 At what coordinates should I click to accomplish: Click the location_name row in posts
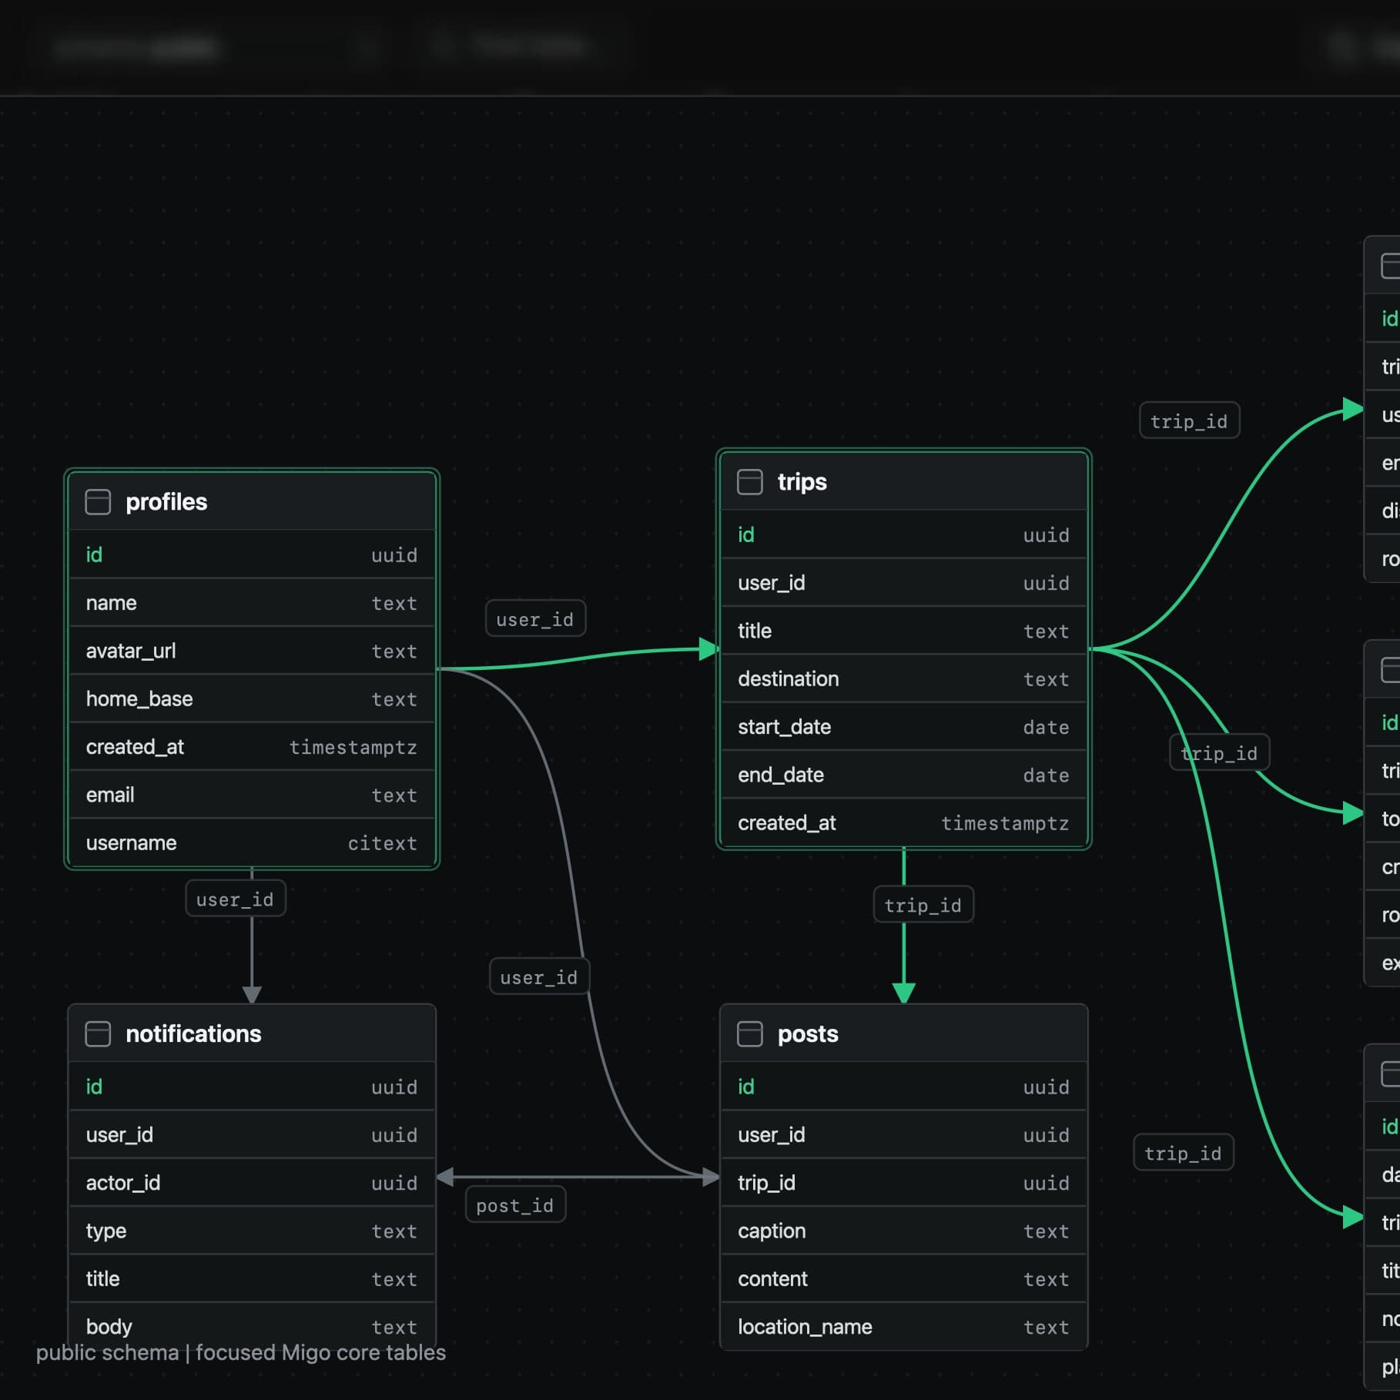coord(904,1326)
